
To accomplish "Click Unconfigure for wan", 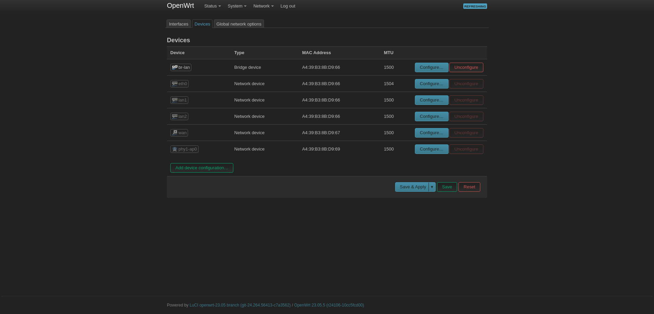I will pos(466,133).
